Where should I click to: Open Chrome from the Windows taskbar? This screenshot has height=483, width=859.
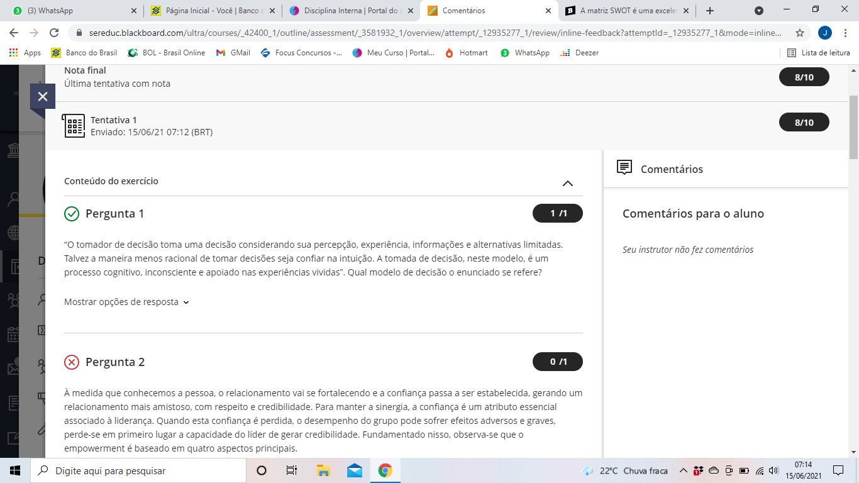coord(385,470)
